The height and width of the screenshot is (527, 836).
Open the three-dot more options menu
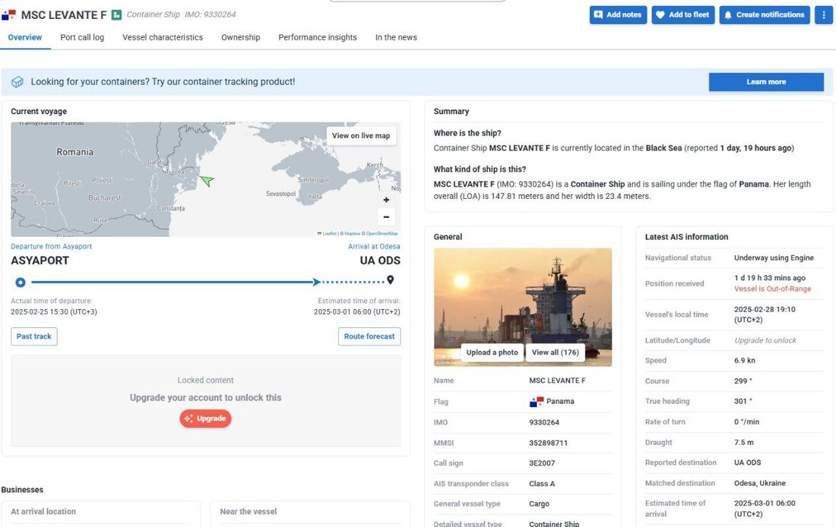[823, 15]
